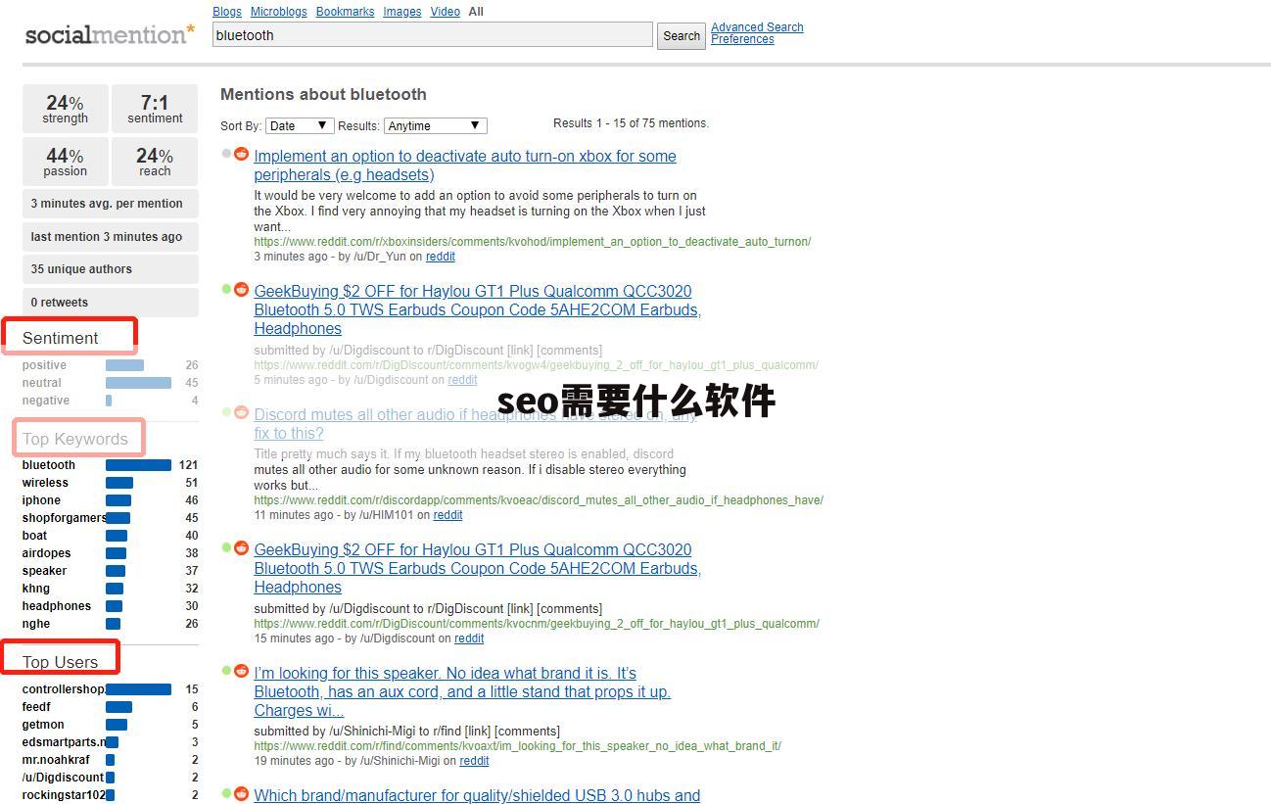Open 'Discord mutes all other audio' result title
Viewport: 1271px width, 804px height.
476,424
